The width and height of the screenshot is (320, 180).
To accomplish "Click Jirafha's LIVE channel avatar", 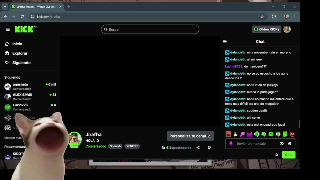I will point(75,139).
